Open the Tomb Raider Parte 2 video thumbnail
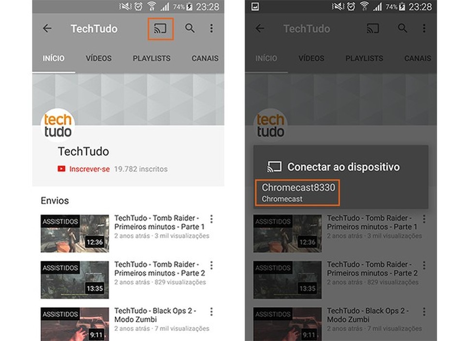 74,279
